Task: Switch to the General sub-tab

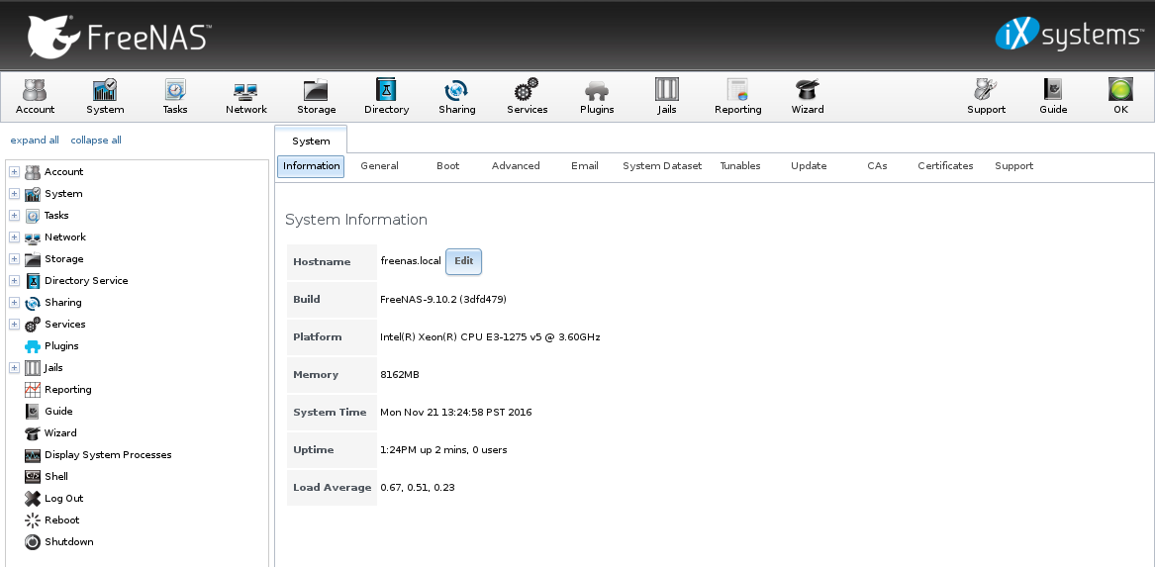Action: 379,166
